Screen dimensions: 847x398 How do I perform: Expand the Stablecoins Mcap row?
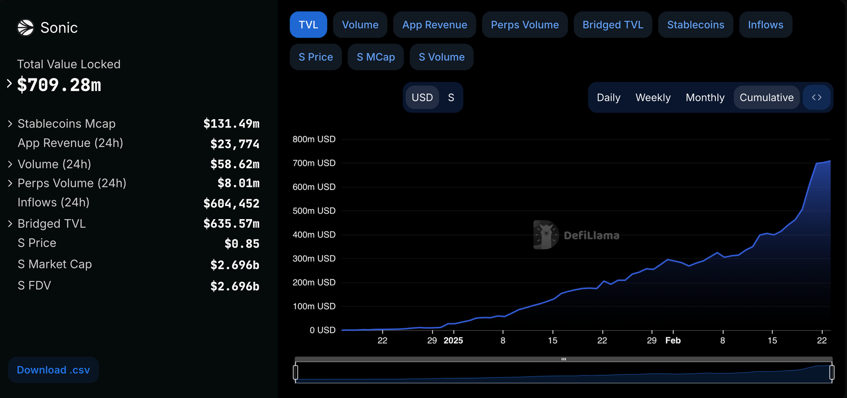point(10,124)
